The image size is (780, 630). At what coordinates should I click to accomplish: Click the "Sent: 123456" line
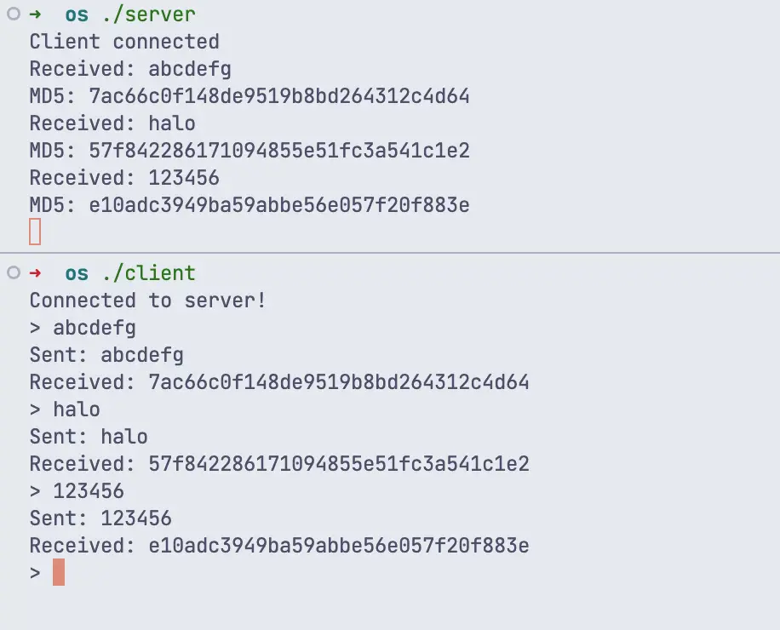pyautogui.click(x=100, y=518)
